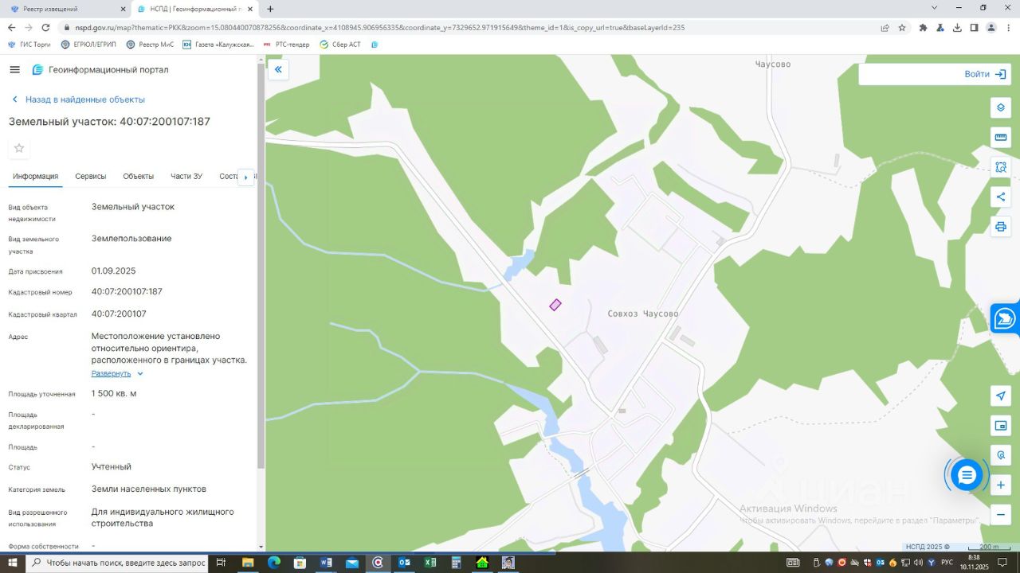Add the land plot to favorites with the star

[x=19, y=148]
